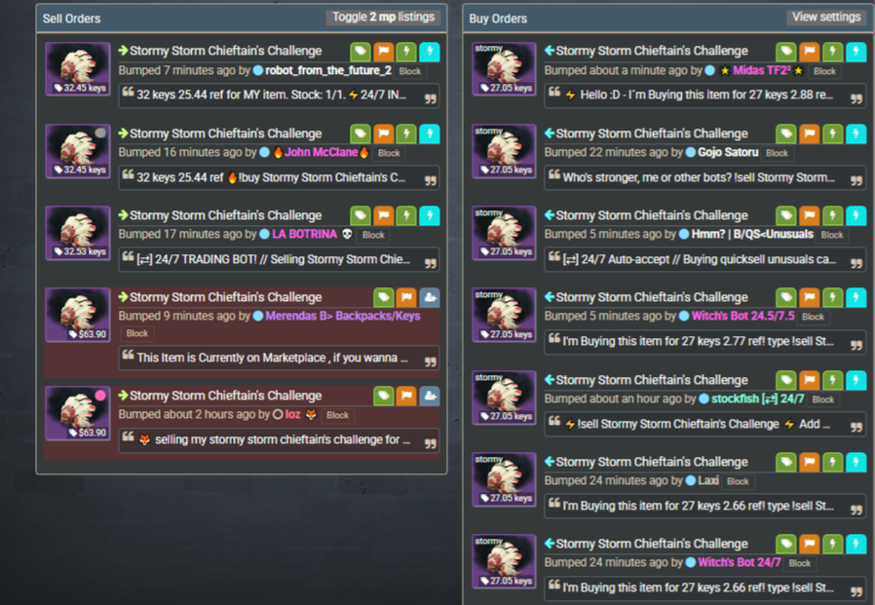
Task: Block user robot_from_the_future_2
Action: point(409,71)
